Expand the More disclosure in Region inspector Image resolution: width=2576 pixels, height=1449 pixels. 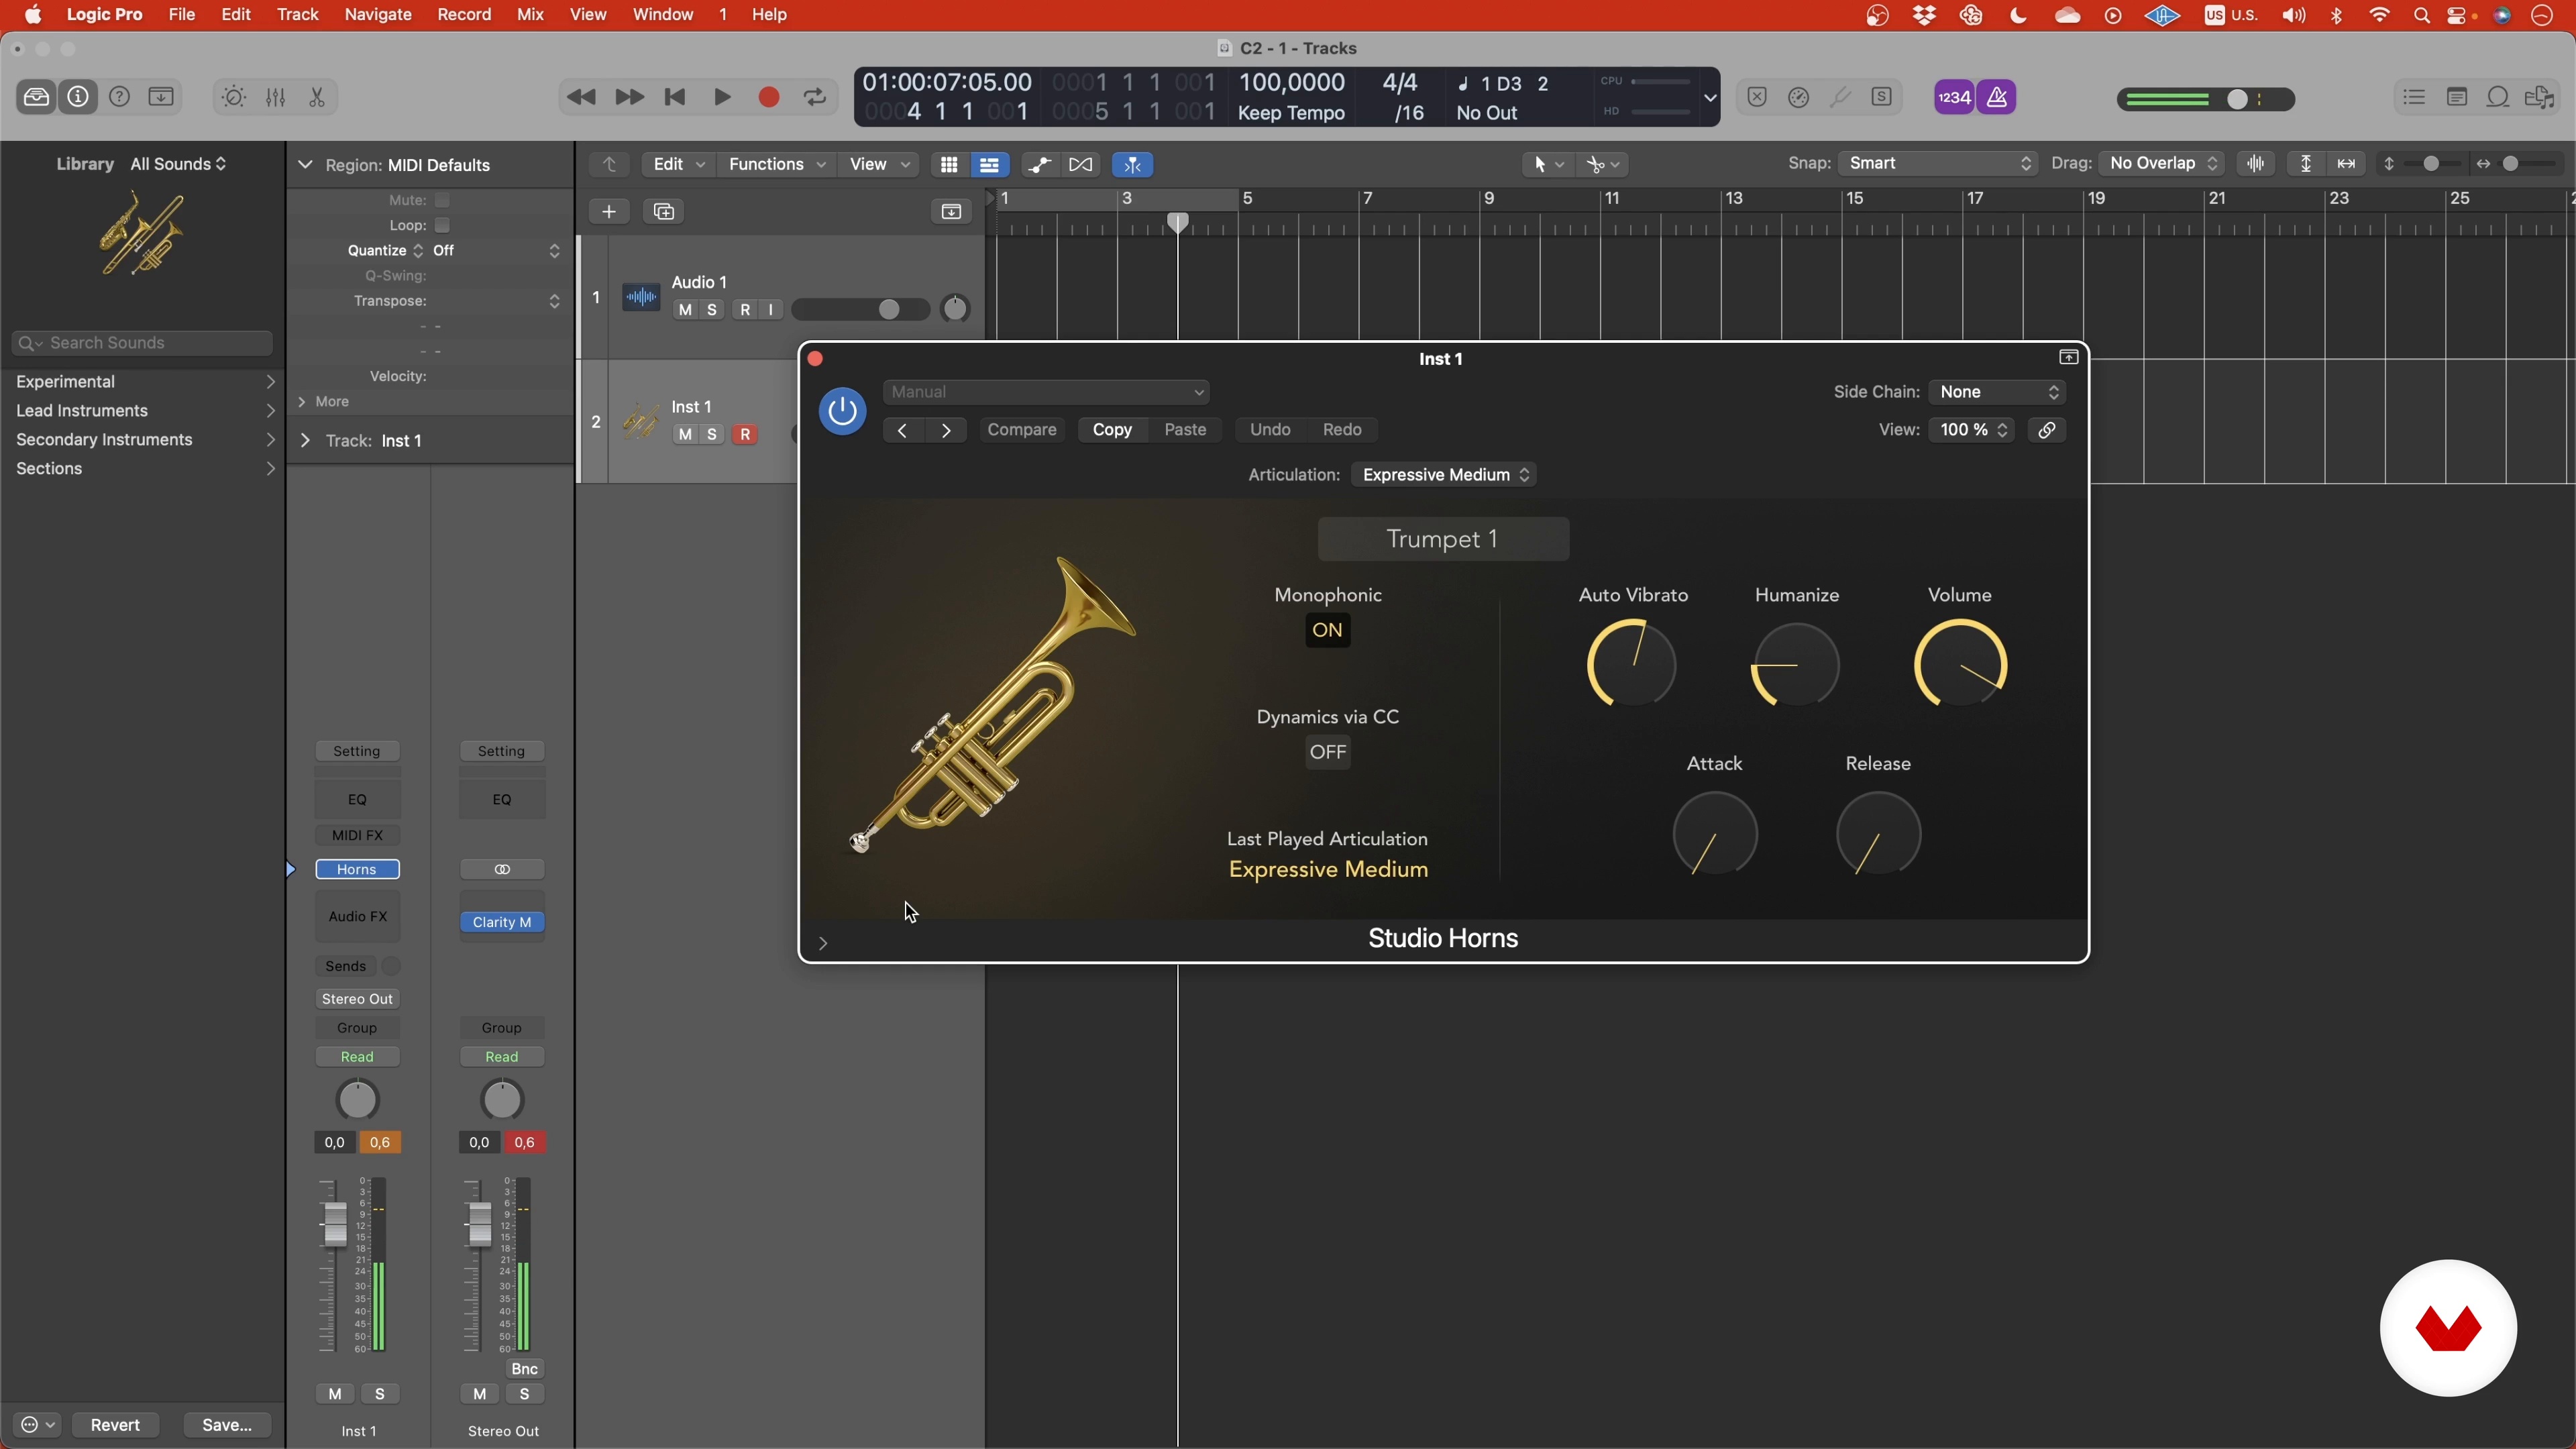pyautogui.click(x=302, y=402)
